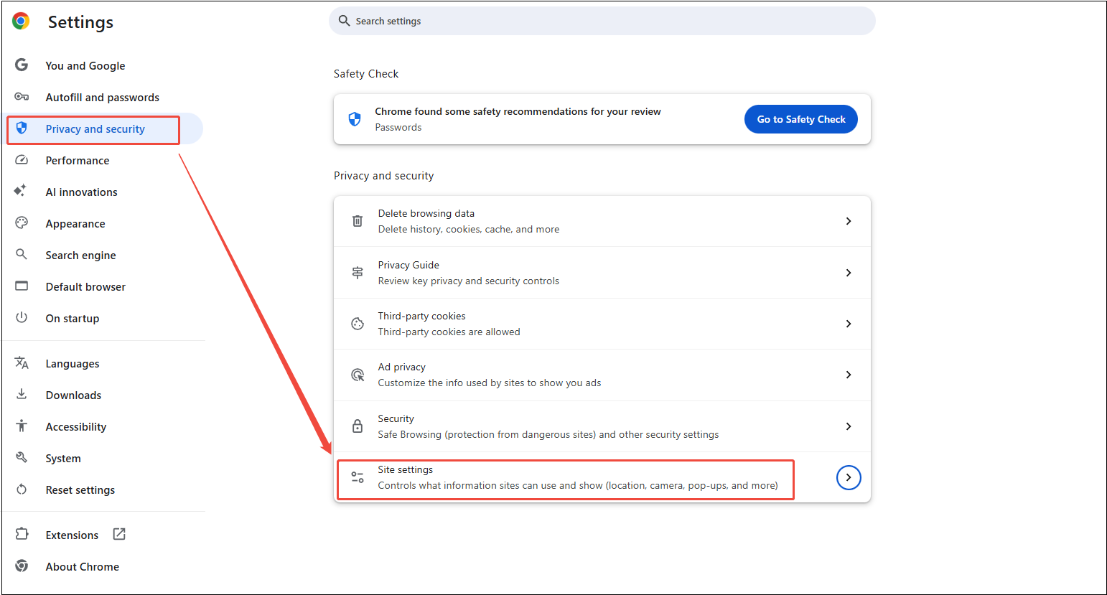Open the You and Google settings
Viewport: 1107px width, 595px height.
(x=85, y=65)
